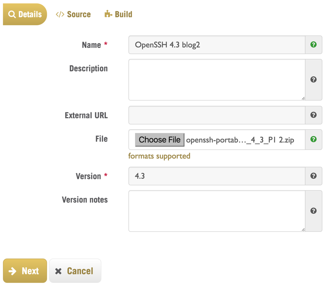Click the Next button
Viewport: 329px width, 285px height.
(x=25, y=271)
